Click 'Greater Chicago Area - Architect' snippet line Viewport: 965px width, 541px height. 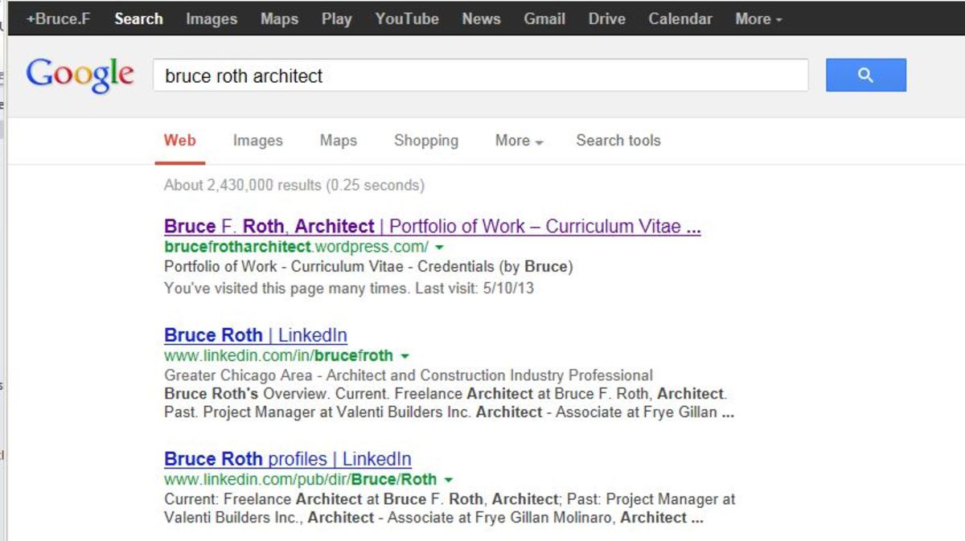coord(409,375)
